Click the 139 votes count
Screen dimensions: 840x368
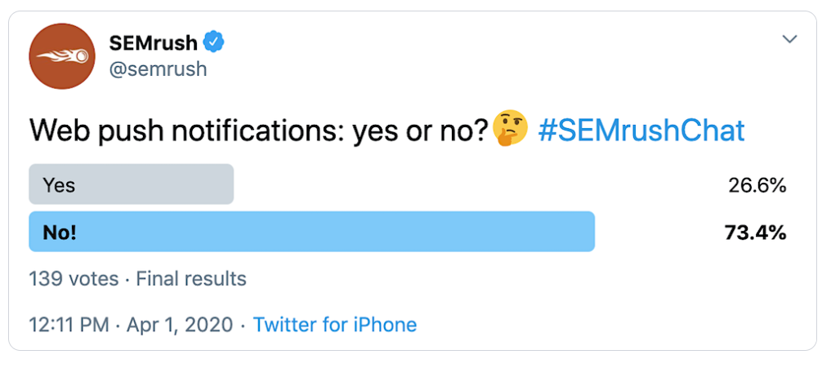pos(74,279)
